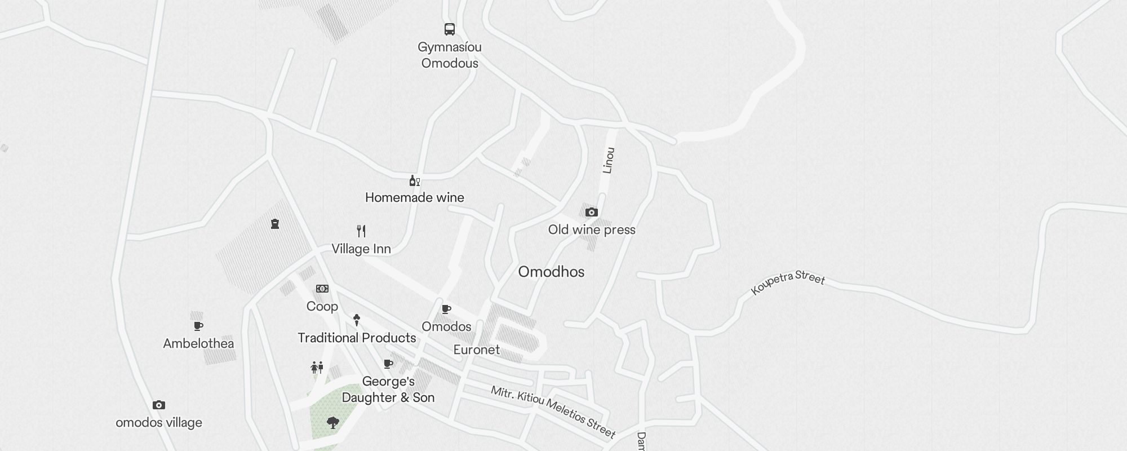Open the Gymnasíou Omodous stop label
The height and width of the screenshot is (451, 1127).
coord(450,55)
